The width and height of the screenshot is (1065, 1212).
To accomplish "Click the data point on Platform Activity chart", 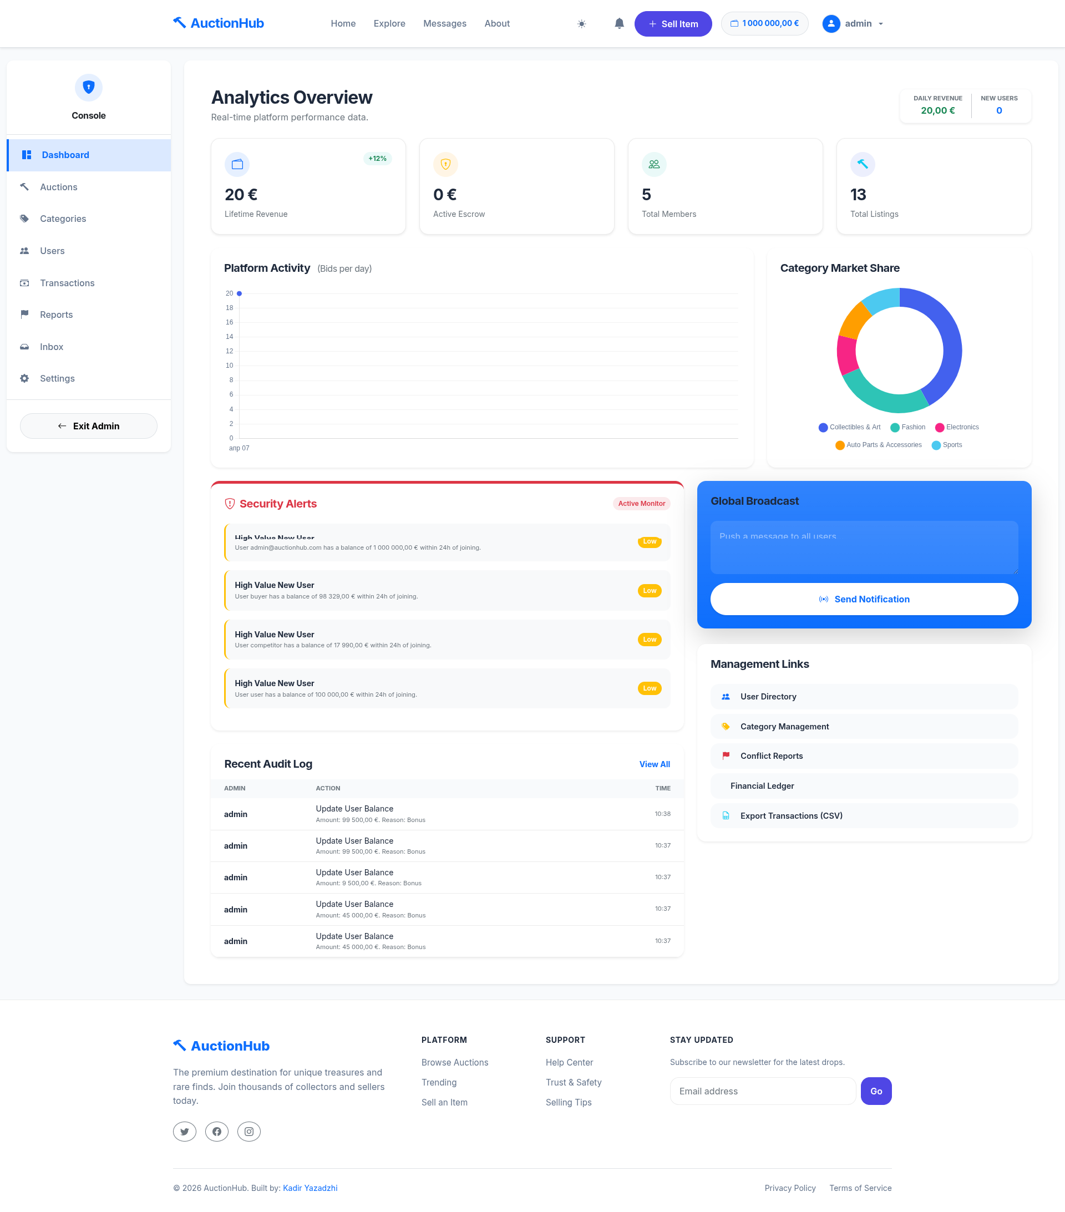I will (x=239, y=293).
